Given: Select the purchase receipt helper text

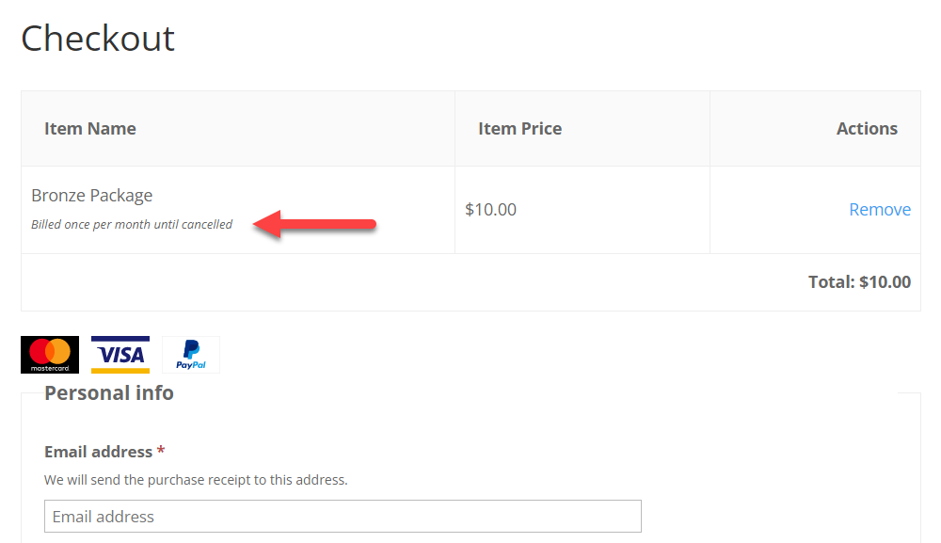Looking at the screenshot, I should 196,480.
